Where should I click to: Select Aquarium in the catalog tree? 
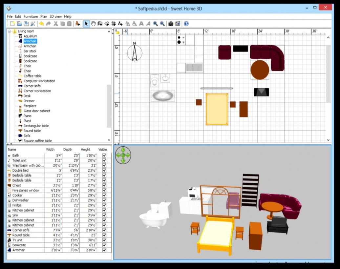[30, 36]
